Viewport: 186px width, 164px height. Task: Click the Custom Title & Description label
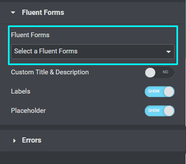50,72
